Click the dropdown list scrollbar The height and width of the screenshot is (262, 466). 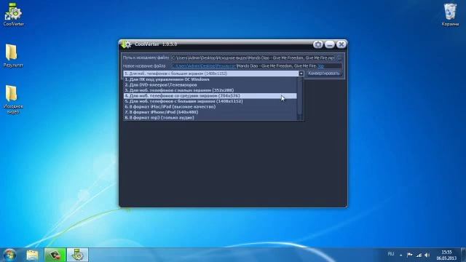[x=300, y=98]
